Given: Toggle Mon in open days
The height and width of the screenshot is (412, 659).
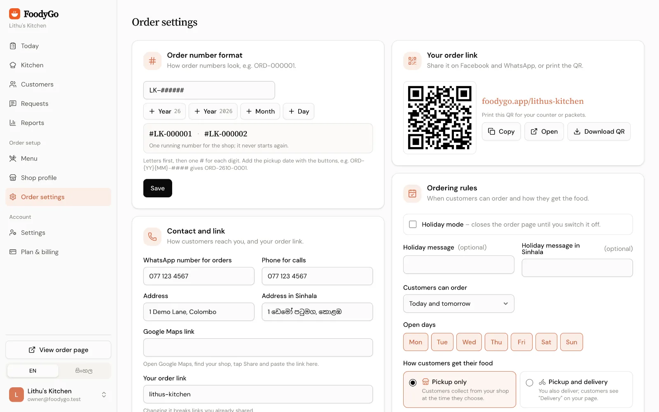Looking at the screenshot, I should tap(416, 342).
